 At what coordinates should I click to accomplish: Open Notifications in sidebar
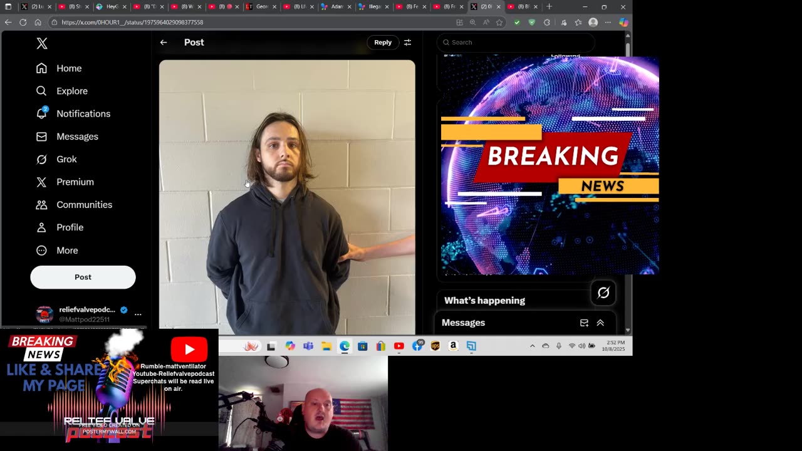(x=73, y=113)
